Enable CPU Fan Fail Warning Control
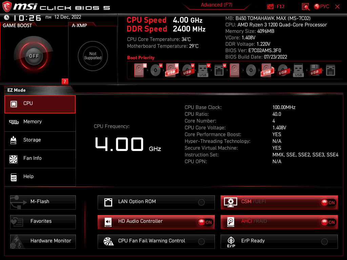The height and width of the screenshot is (260, 347). point(201,242)
